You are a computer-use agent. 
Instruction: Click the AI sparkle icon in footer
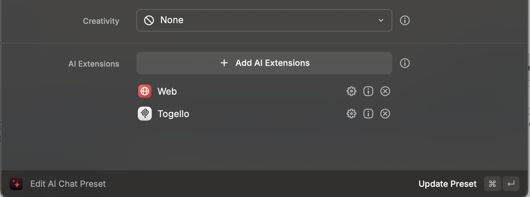point(16,184)
